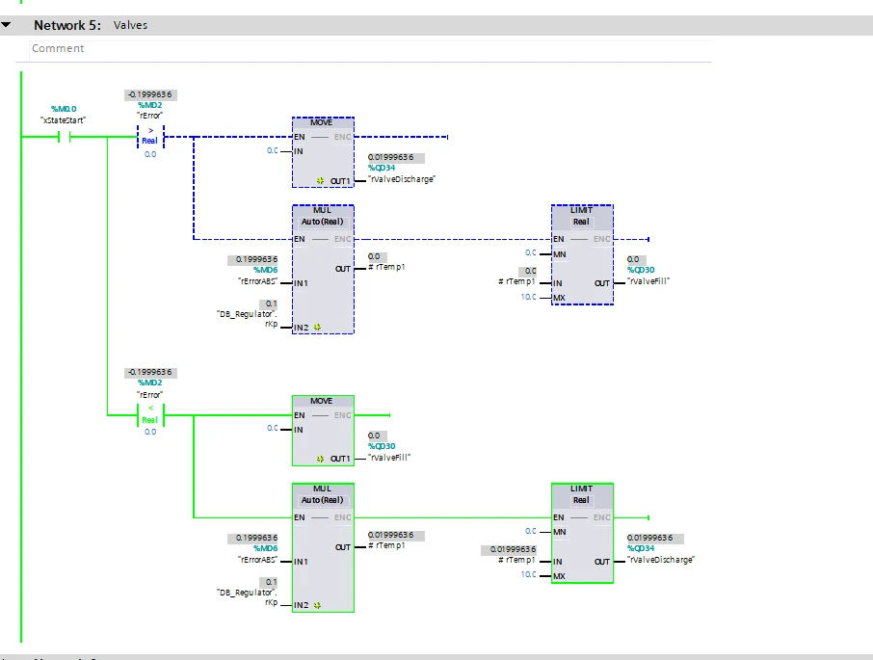Select the %M0.0 address above xStateStart
This screenshot has height=660, width=873.
pos(64,109)
